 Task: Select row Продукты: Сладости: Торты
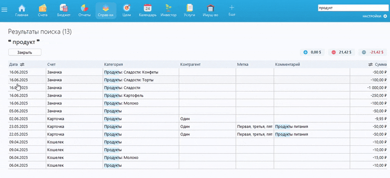(x=198, y=80)
